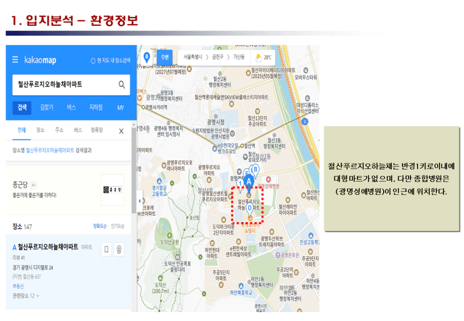464x321 pixels.
Task: Click the address 경기 광명시 디지털로 24
Action: point(33,268)
